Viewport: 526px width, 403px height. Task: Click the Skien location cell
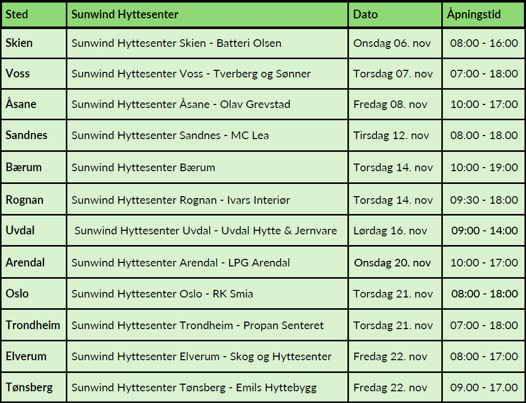[x=34, y=43]
